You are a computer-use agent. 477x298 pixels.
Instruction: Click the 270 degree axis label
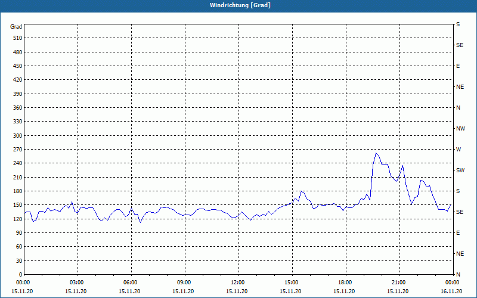(18, 150)
